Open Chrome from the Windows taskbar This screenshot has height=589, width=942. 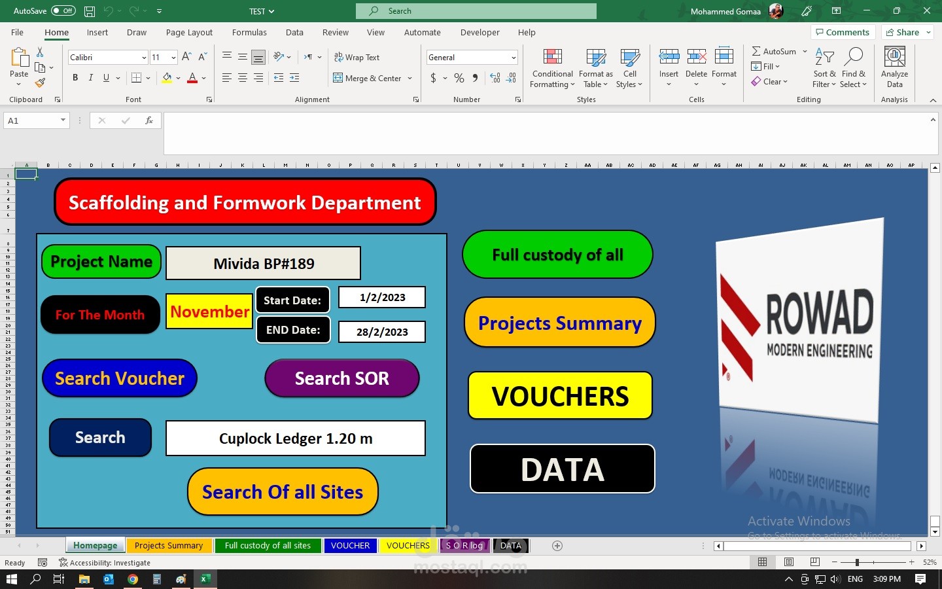point(133,579)
